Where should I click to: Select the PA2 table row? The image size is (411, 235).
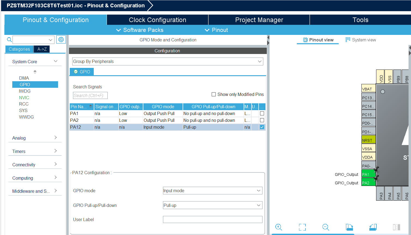(167, 120)
